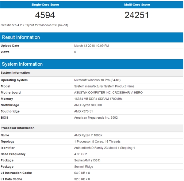
Task: Select the 4.00 GHz frequency value
Action: (x=80, y=154)
